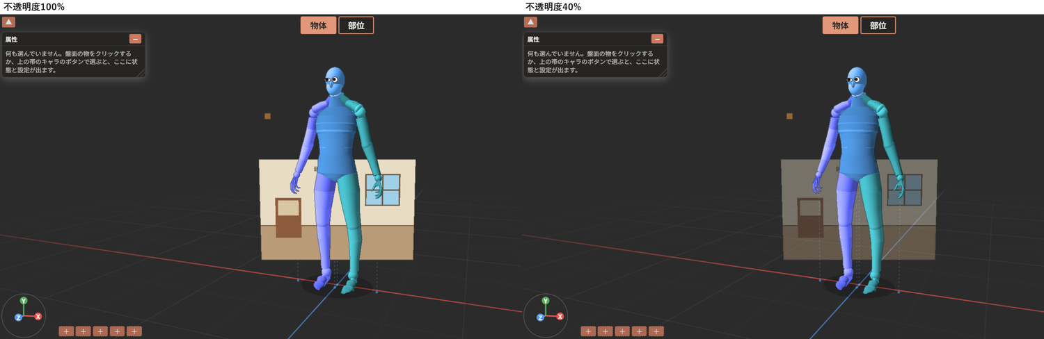The height and width of the screenshot is (339, 1044).
Task: Click the 属性 panel title in the 100% opacity view
Action: (x=11, y=40)
